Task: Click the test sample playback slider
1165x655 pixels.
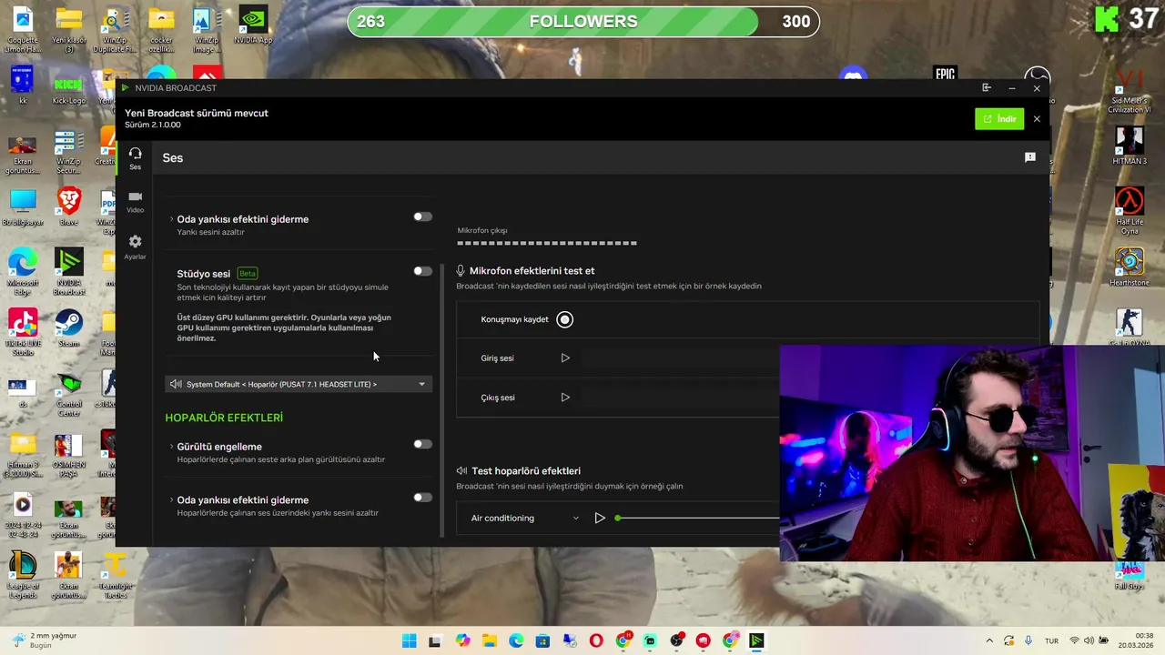Action: pyautogui.click(x=698, y=519)
